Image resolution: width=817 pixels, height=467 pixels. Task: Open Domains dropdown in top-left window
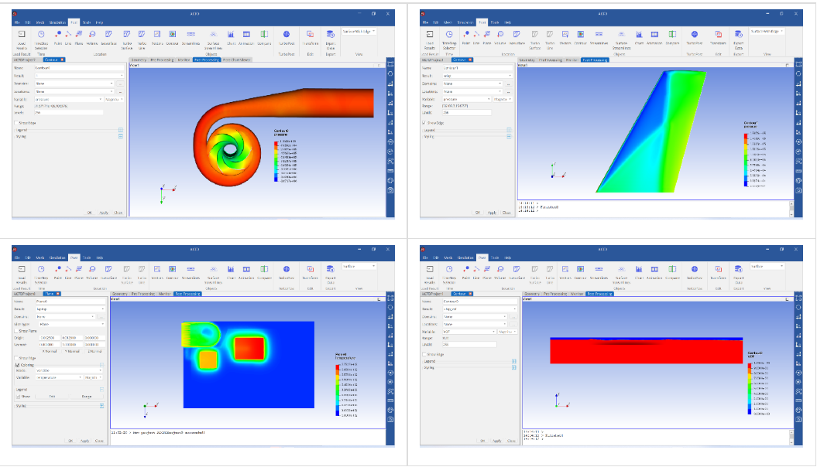pos(74,84)
